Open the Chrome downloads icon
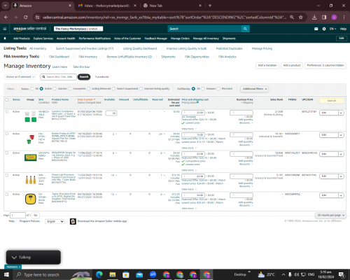The height and width of the screenshot is (280, 350). 314,17
